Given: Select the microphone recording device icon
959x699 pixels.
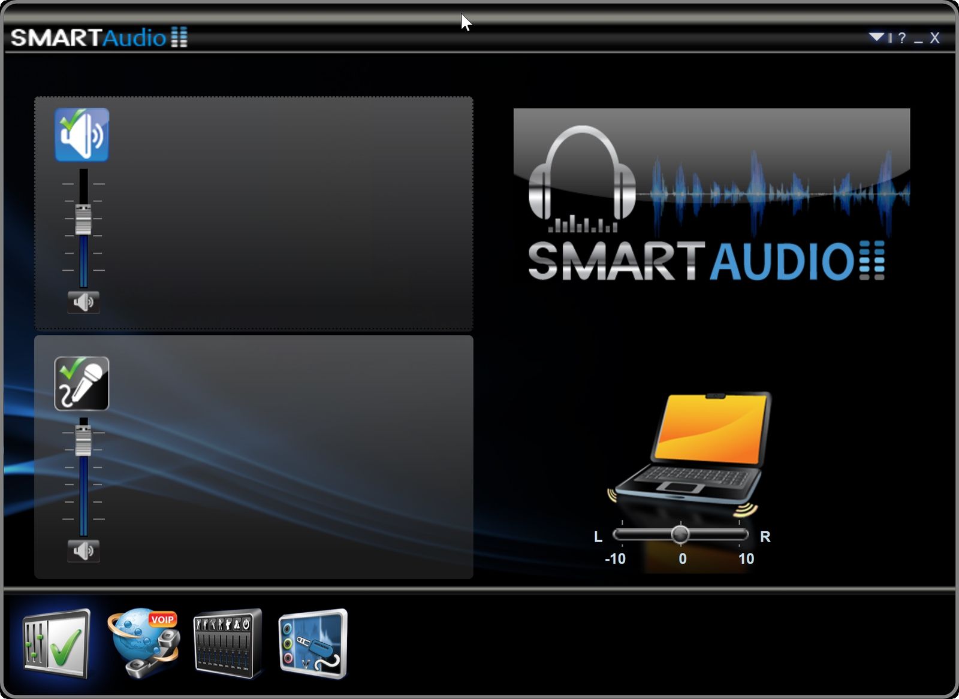Looking at the screenshot, I should coord(82,384).
